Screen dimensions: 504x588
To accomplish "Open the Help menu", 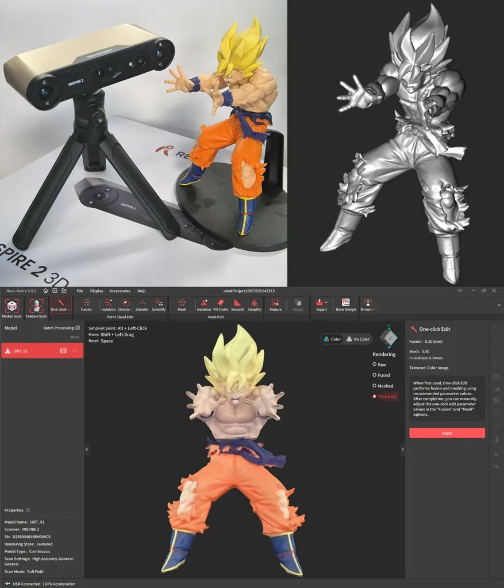I will pyautogui.click(x=141, y=291).
